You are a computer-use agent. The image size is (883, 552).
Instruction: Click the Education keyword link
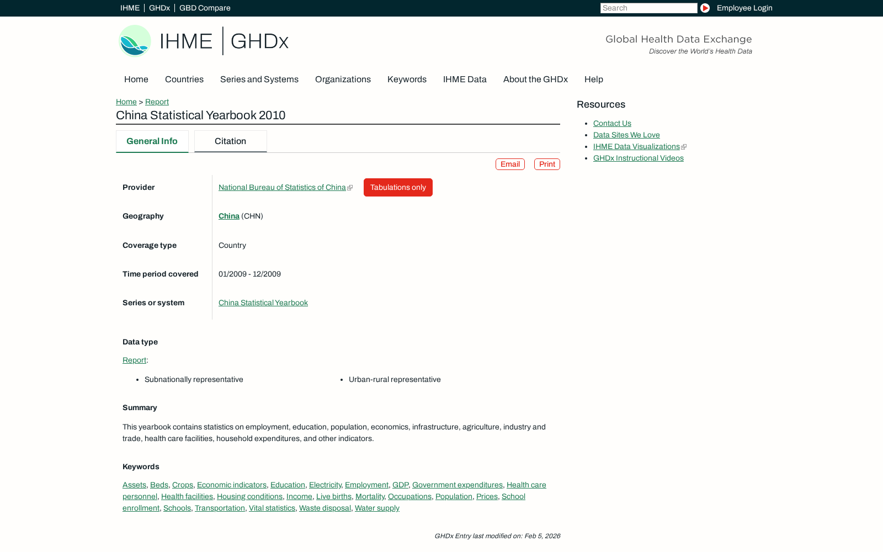coord(288,485)
